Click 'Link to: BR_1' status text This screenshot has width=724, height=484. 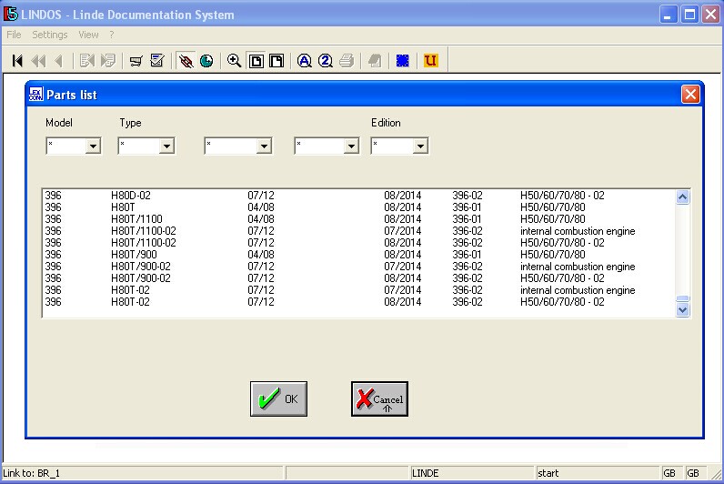click(x=32, y=473)
